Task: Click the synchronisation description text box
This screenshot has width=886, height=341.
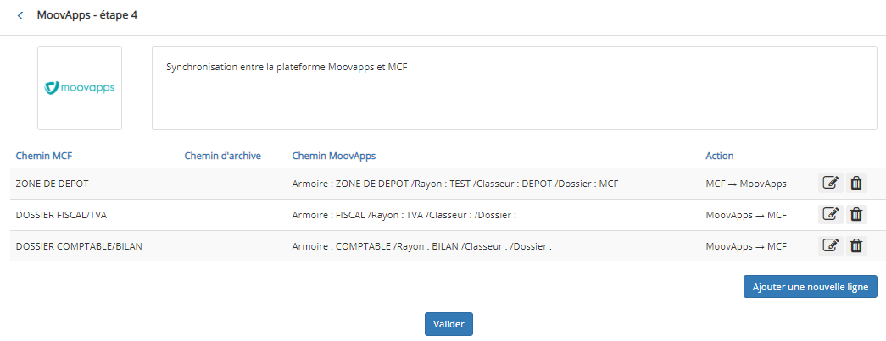Action: (514, 88)
